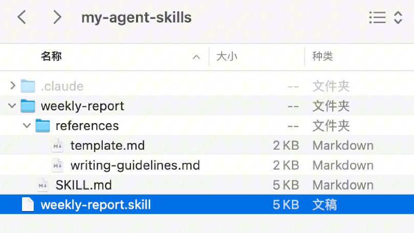Collapse the weekly-report folder
414x233 pixels.
(x=13, y=106)
